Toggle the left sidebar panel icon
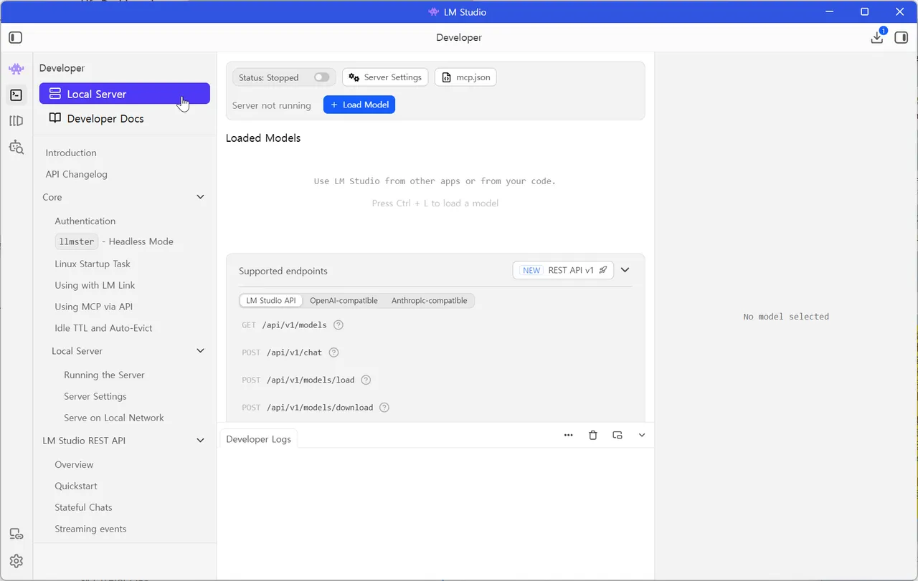This screenshot has height=581, width=918. pyautogui.click(x=16, y=37)
